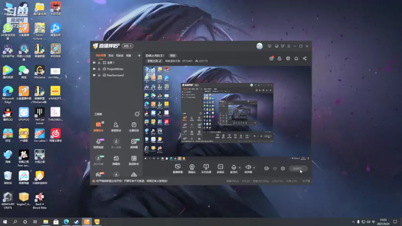Click the unlocked padlock icon in header
The height and width of the screenshot is (226, 402).
[279, 58]
